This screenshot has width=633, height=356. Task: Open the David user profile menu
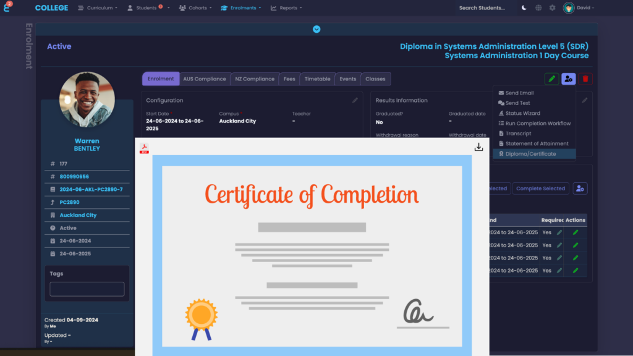pyautogui.click(x=579, y=8)
